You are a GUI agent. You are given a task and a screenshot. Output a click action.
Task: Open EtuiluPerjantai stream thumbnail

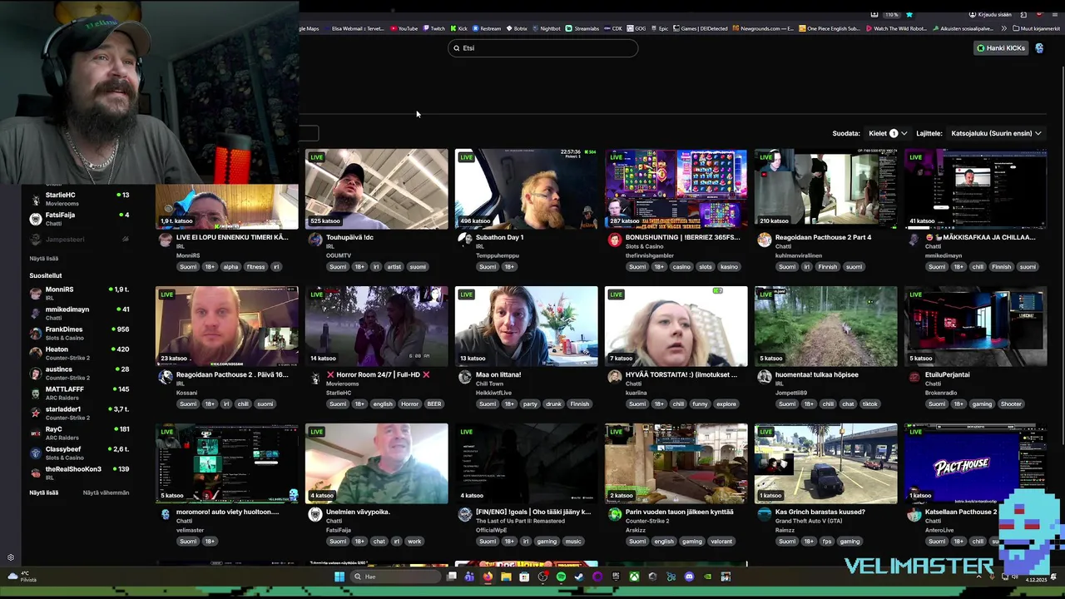click(x=975, y=326)
